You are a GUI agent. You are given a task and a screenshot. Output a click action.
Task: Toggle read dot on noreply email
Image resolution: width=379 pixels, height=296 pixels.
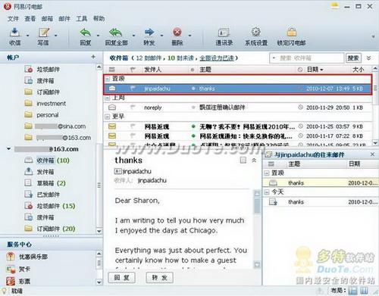(193, 107)
